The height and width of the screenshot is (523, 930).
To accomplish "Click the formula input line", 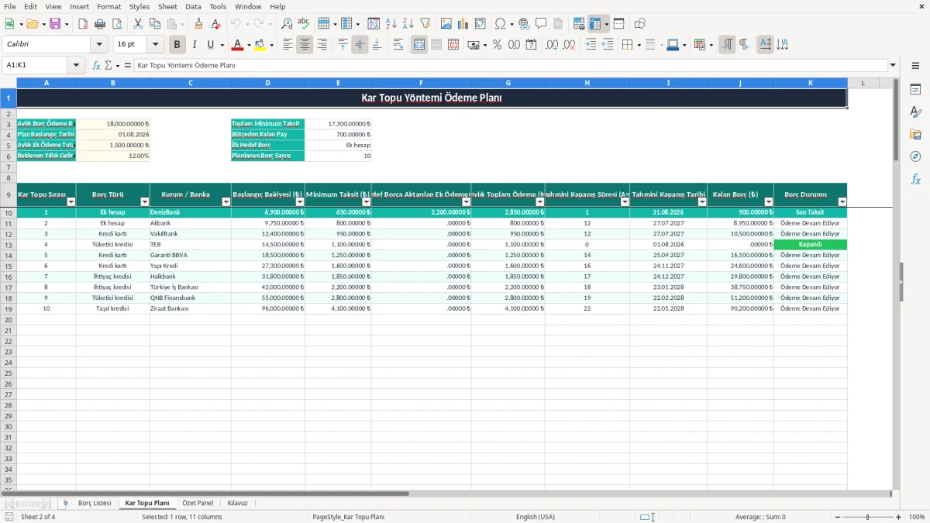I will (511, 66).
